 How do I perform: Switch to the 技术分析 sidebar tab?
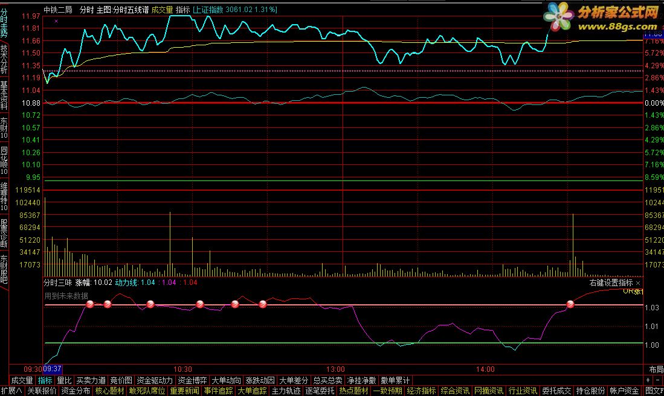point(4,59)
